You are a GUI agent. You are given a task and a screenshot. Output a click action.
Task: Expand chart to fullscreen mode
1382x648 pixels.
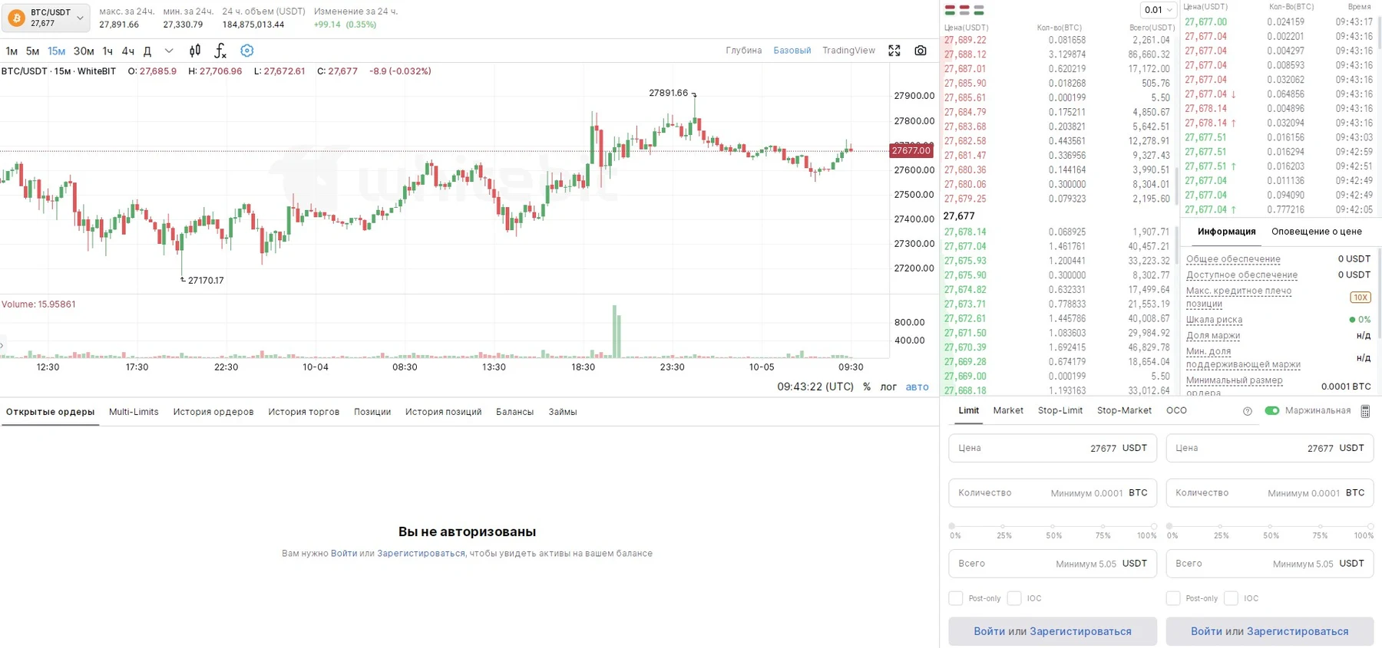click(x=894, y=51)
